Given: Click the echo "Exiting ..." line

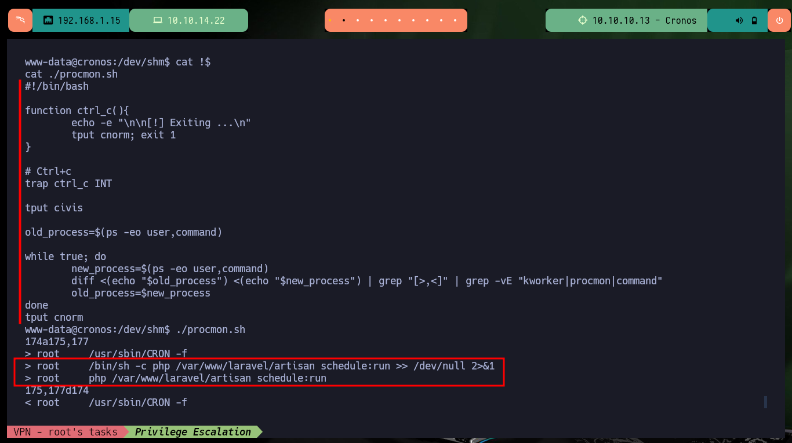Looking at the screenshot, I should 161,123.
